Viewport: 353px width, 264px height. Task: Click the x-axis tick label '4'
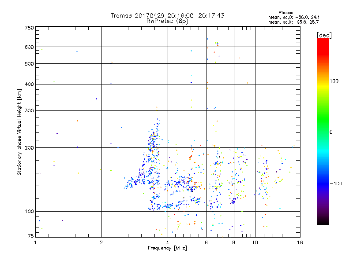click(x=168, y=242)
